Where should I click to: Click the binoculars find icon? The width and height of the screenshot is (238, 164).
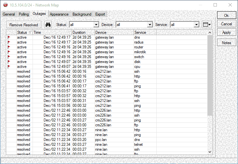pos(48,25)
